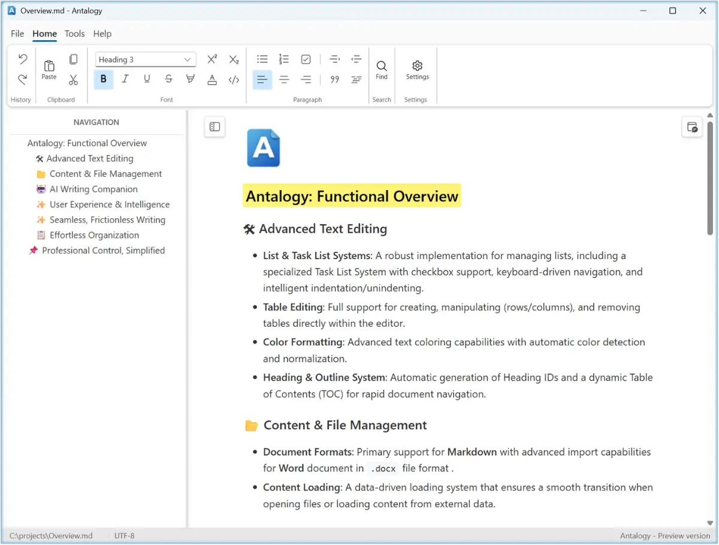Click the UTF-8 encoding in status bar

pos(125,536)
